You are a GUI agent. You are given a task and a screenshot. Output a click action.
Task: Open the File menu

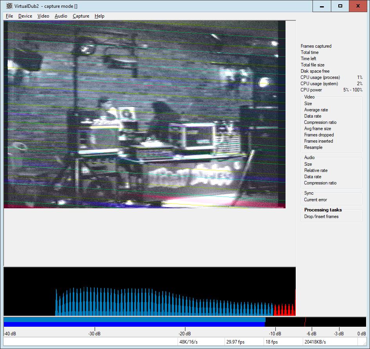[9, 16]
